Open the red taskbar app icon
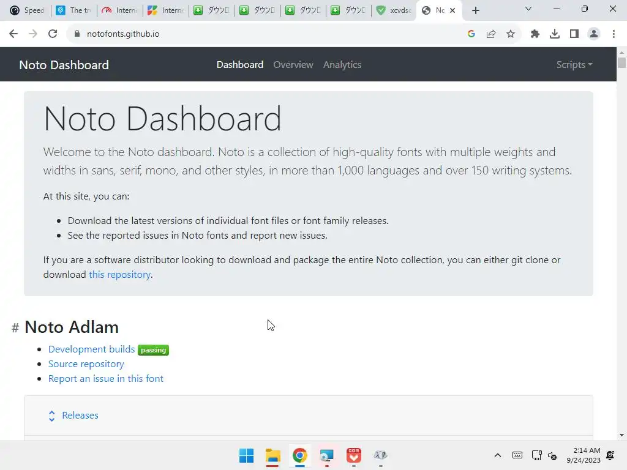Viewport: 627px width, 470px height. [353, 455]
